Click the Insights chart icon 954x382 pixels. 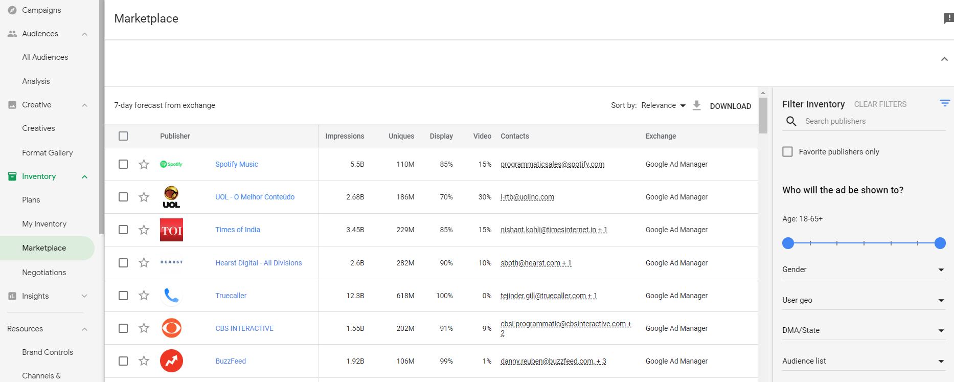[x=12, y=296]
